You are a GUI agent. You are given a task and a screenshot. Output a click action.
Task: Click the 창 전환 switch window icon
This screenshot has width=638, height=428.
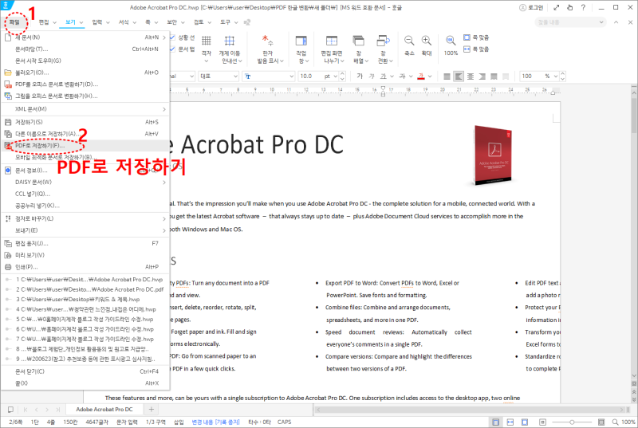pos(383,41)
